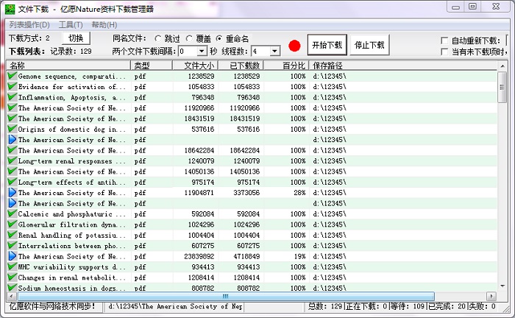Select the Calcenic and phosphaturic entry

pyautogui.click(x=71, y=214)
